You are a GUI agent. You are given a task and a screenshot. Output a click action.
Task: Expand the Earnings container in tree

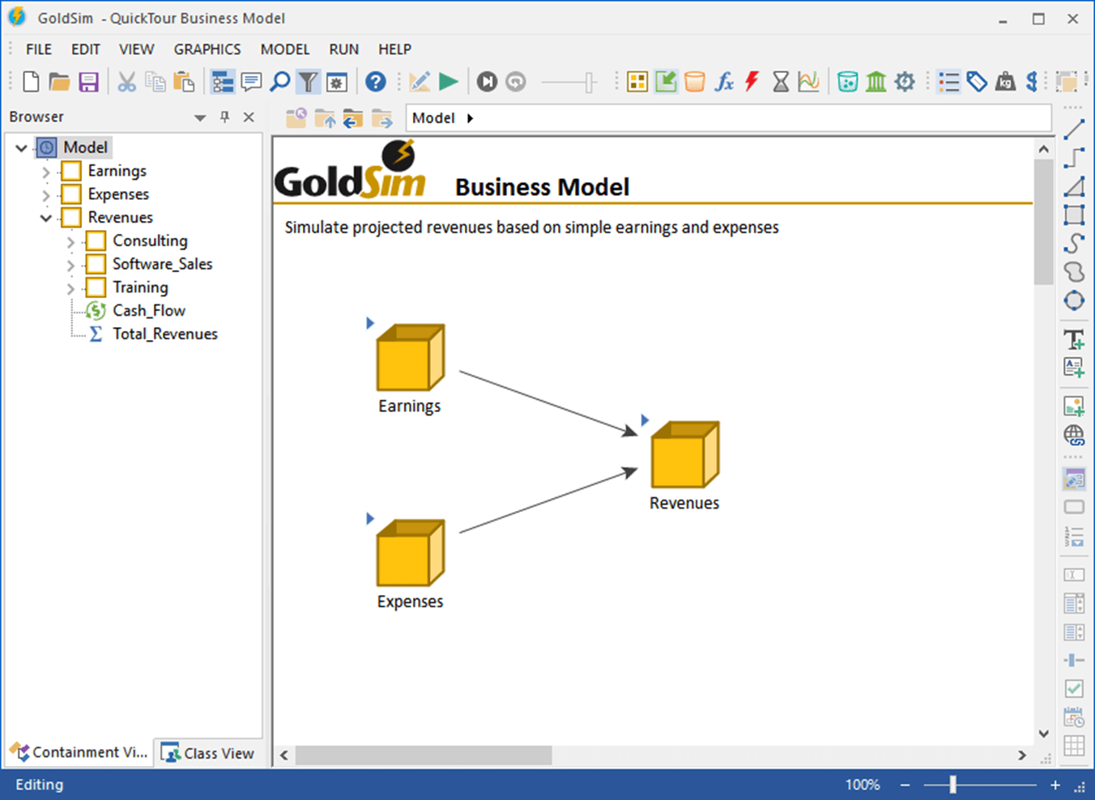click(x=46, y=172)
